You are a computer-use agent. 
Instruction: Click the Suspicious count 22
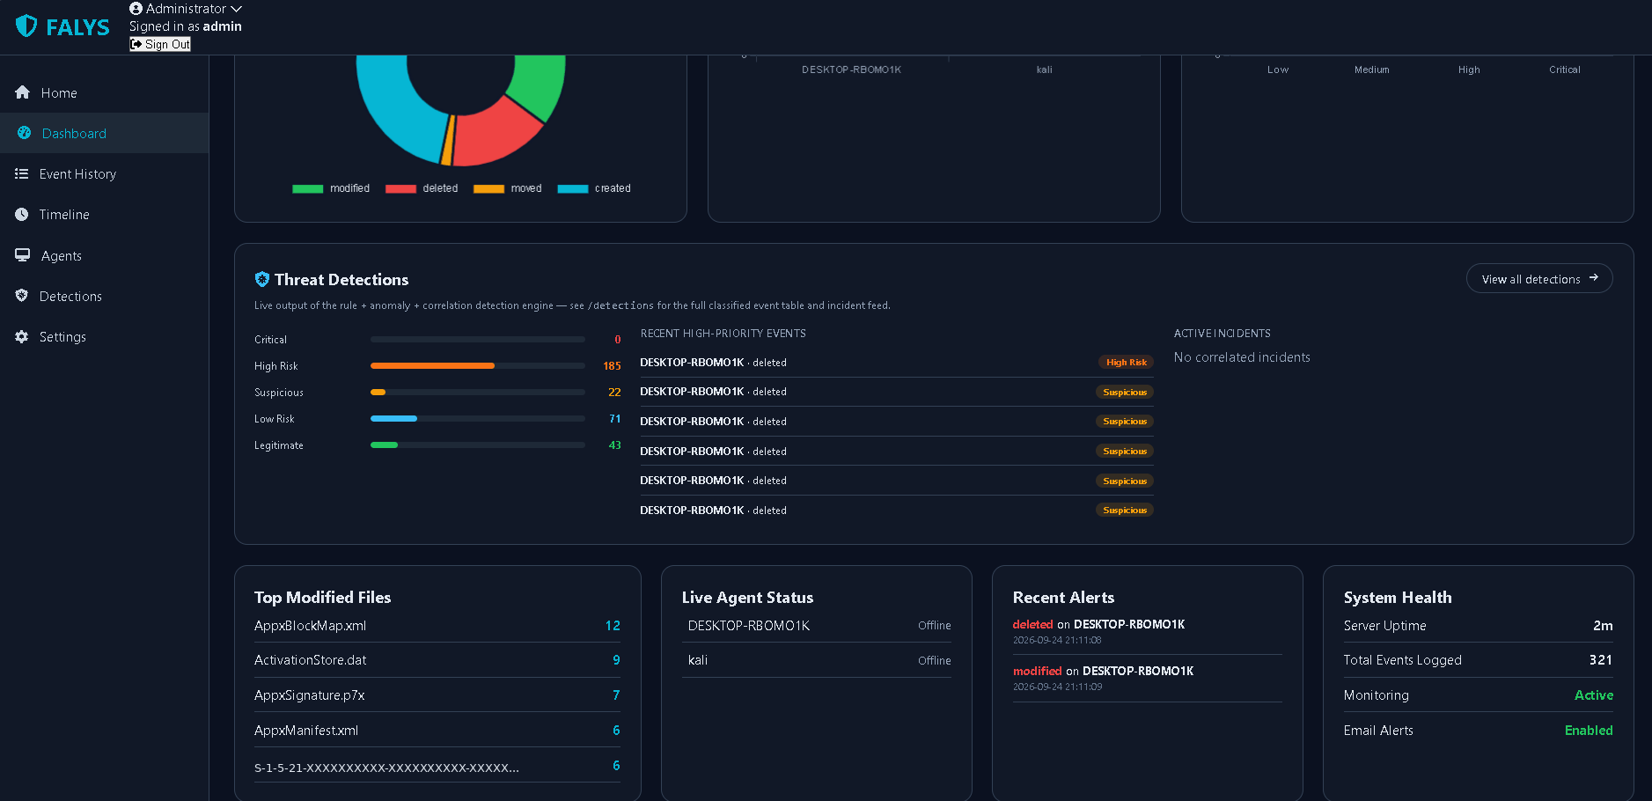click(x=614, y=393)
